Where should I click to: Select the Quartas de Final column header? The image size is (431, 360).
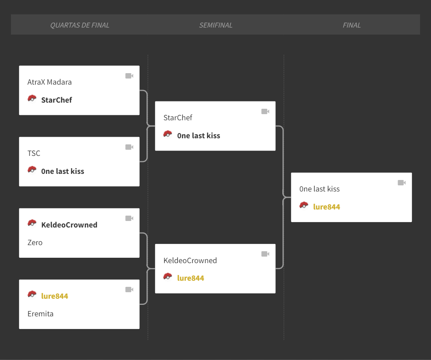pyautogui.click(x=80, y=25)
